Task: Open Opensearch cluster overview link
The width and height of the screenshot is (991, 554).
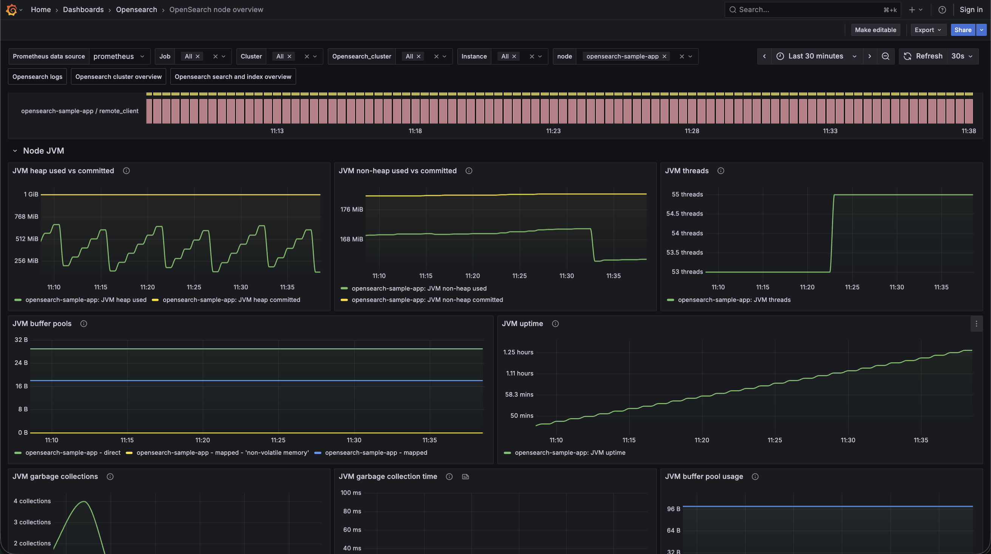Action: 119,77
